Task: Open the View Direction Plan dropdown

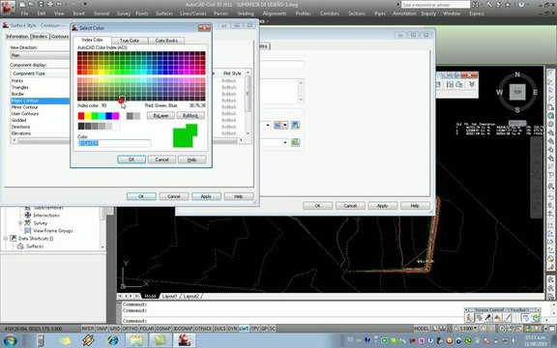Action: pyautogui.click(x=40, y=55)
